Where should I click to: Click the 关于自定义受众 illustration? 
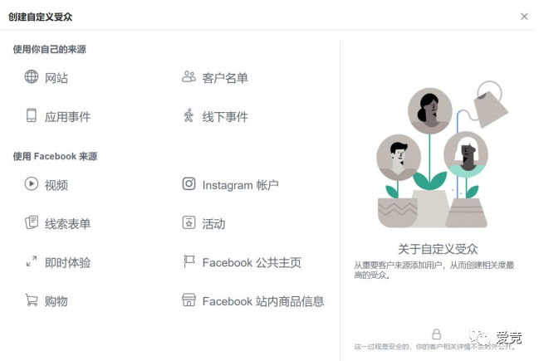(x=443, y=154)
